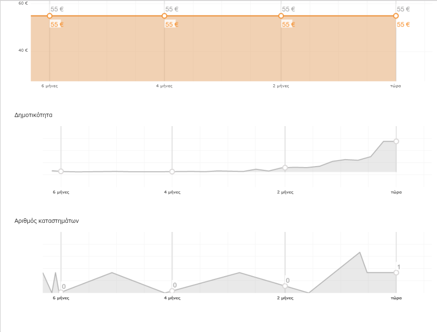Screen dimensions: 437x332
Task: Click the Δημοτικότητα chart point at 6 μήνες
Action: (61, 171)
